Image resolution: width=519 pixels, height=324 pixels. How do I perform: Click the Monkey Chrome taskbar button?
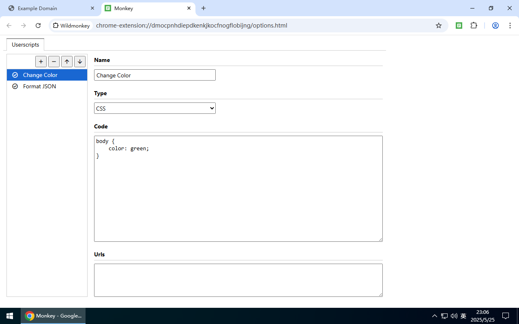point(53,316)
